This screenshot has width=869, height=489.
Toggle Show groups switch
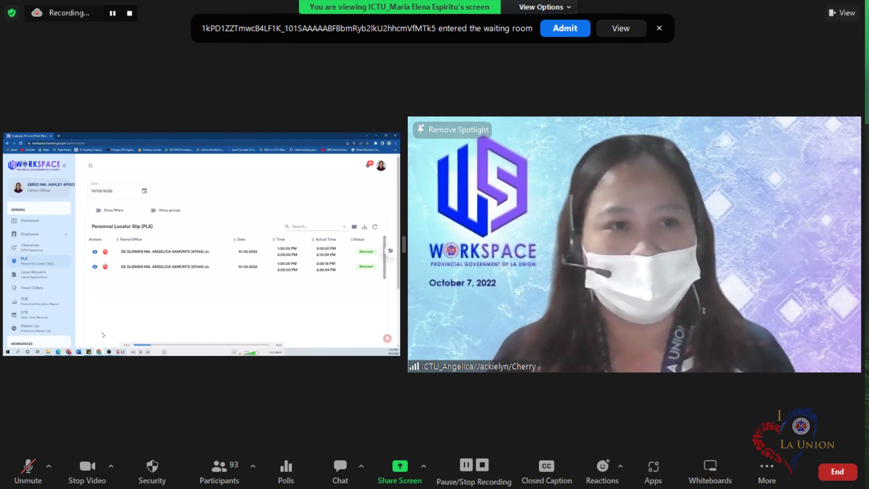[x=153, y=210]
